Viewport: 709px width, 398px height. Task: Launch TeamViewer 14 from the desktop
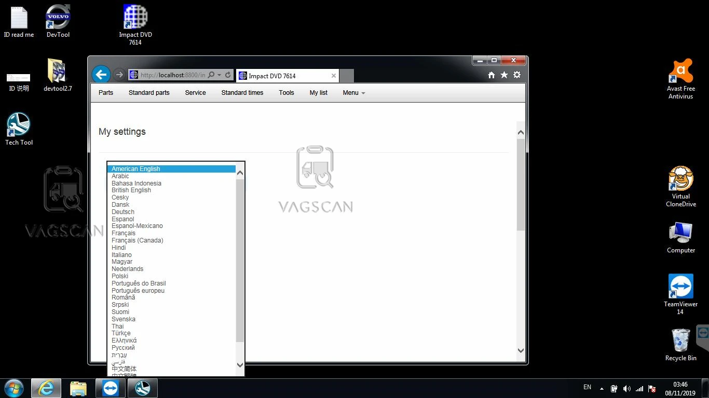[681, 294]
